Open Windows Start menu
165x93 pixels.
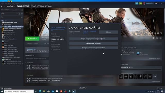[2, 91]
